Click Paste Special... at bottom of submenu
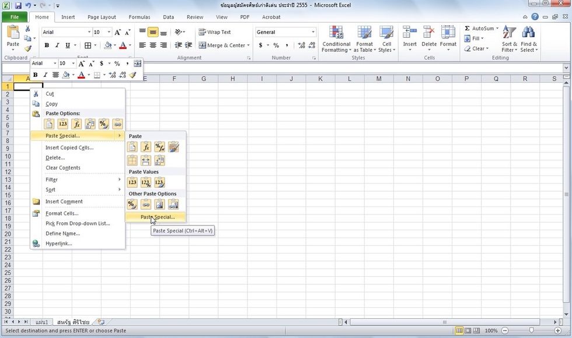The width and height of the screenshot is (572, 338). pos(157,217)
